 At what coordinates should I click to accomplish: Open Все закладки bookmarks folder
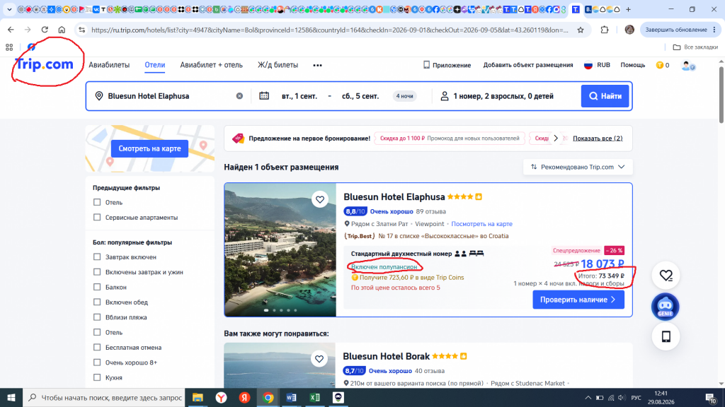[695, 47]
